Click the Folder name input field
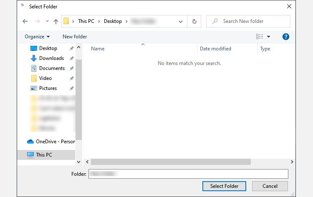Screen dimensions: 313x197 [188, 174]
